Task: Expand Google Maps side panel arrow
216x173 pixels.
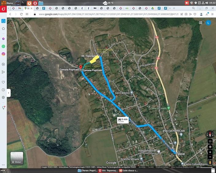Action: point(9,93)
